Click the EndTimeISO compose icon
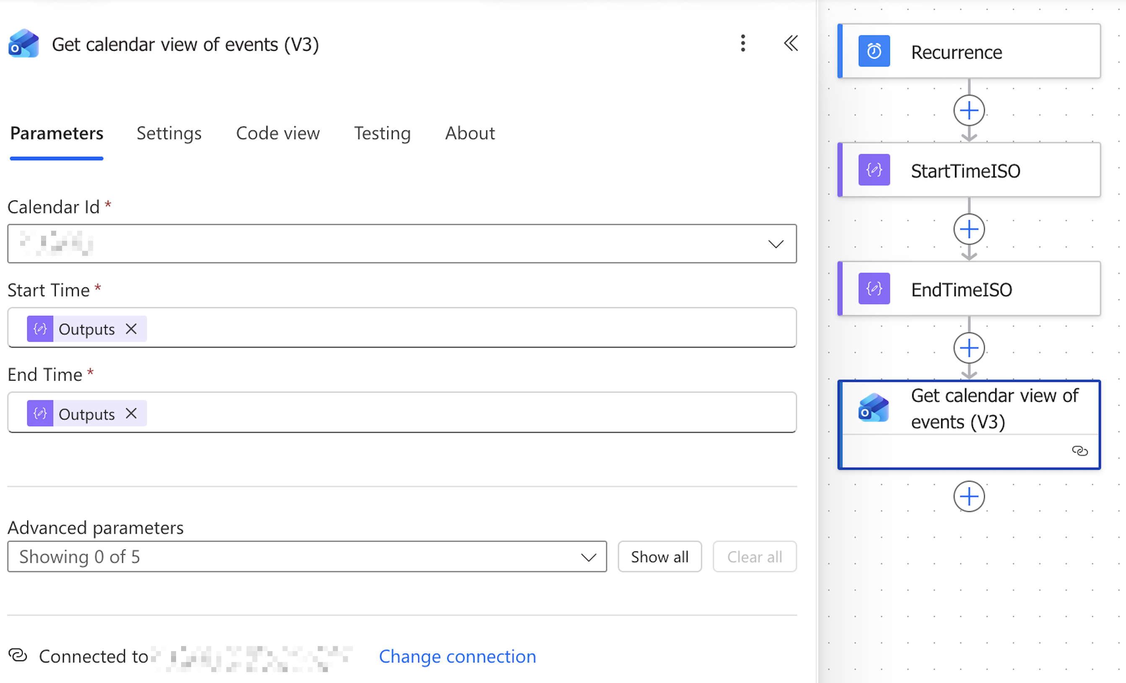Image resolution: width=1126 pixels, height=683 pixels. [x=874, y=289]
